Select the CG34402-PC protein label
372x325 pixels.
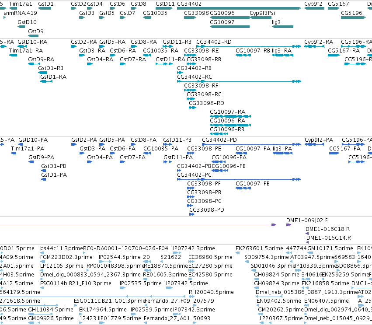[194, 175]
